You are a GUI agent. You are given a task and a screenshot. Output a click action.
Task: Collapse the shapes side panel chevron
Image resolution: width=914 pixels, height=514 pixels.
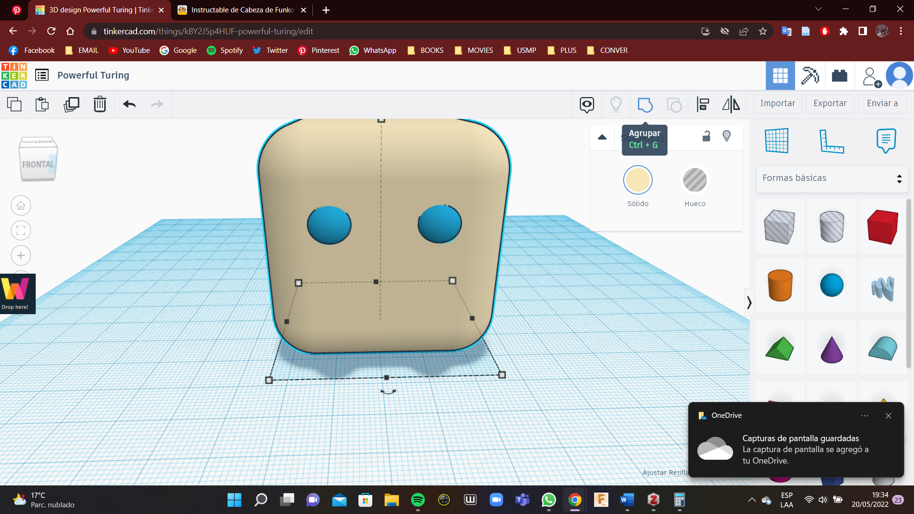tap(749, 303)
